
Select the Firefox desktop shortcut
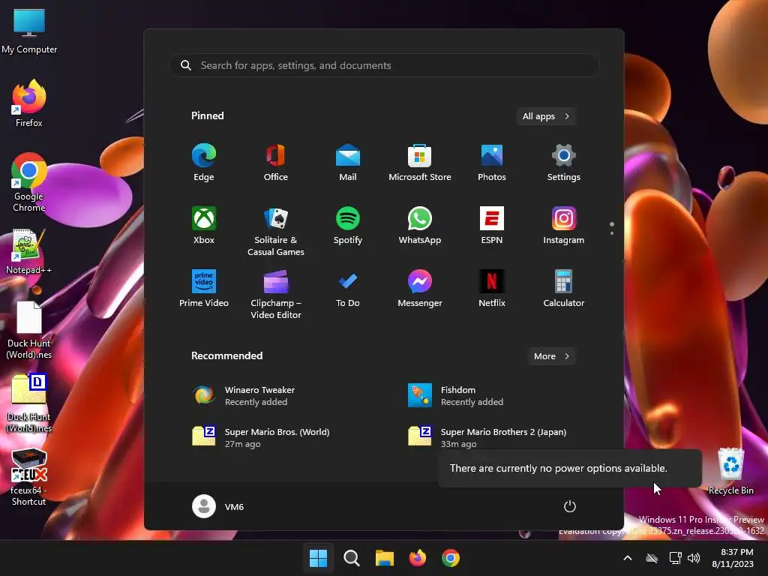[29, 103]
